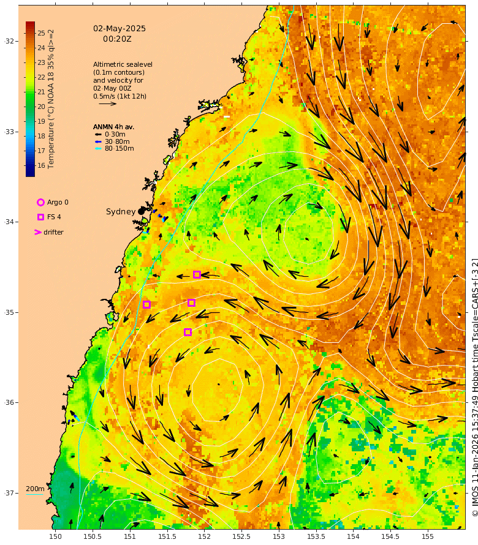Click the "Altimetric sealevel" caption line
The height and width of the screenshot is (545, 478).
click(123, 64)
